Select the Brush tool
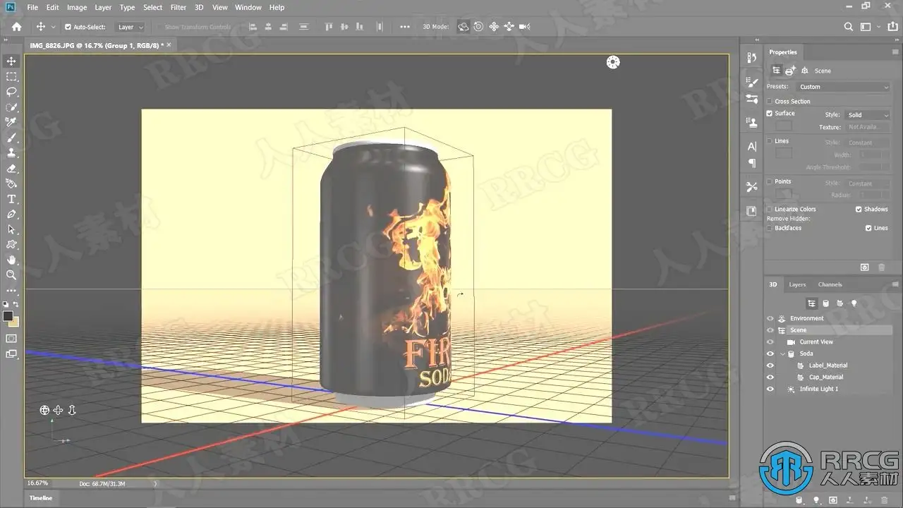This screenshot has width=903, height=508. tap(11, 138)
